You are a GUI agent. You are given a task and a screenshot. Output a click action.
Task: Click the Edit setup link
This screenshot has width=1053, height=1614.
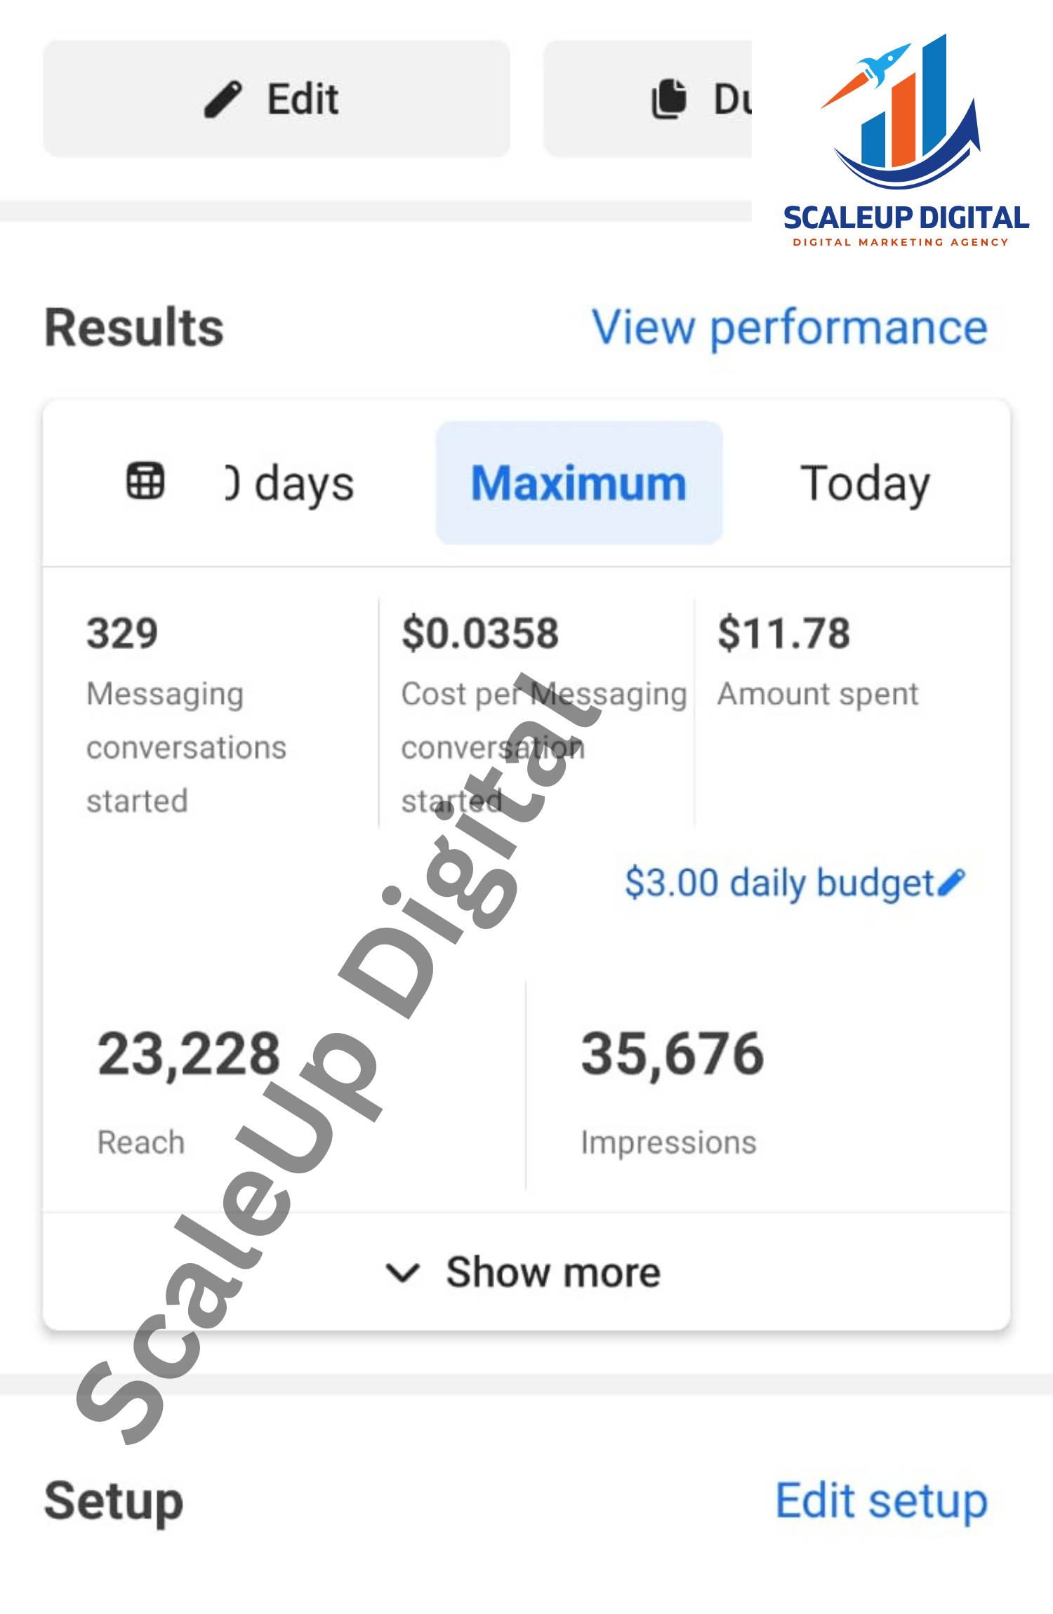[881, 1501]
